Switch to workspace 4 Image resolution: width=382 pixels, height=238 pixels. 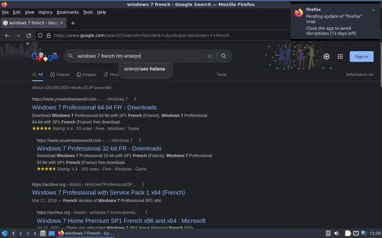point(35,233)
